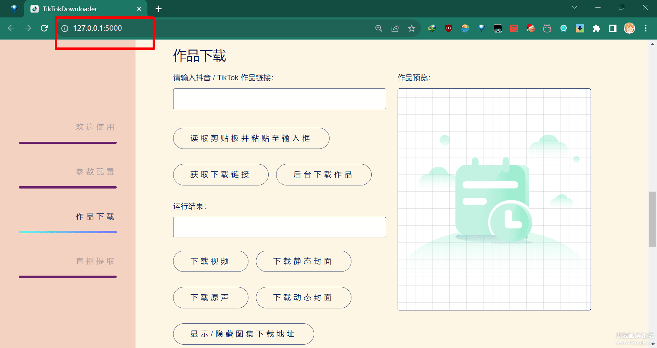Open the browser three-dot menu
The height and width of the screenshot is (348, 657).
646,28
